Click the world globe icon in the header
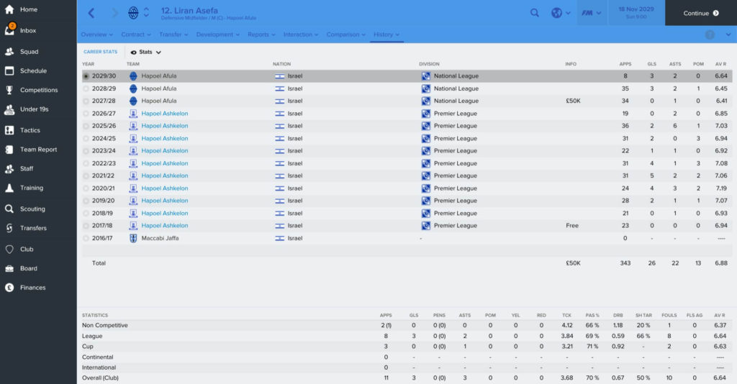The image size is (737, 384). click(x=556, y=13)
